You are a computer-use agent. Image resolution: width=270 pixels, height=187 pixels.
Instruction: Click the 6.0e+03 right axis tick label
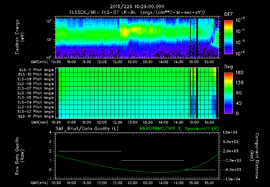click(231, 142)
